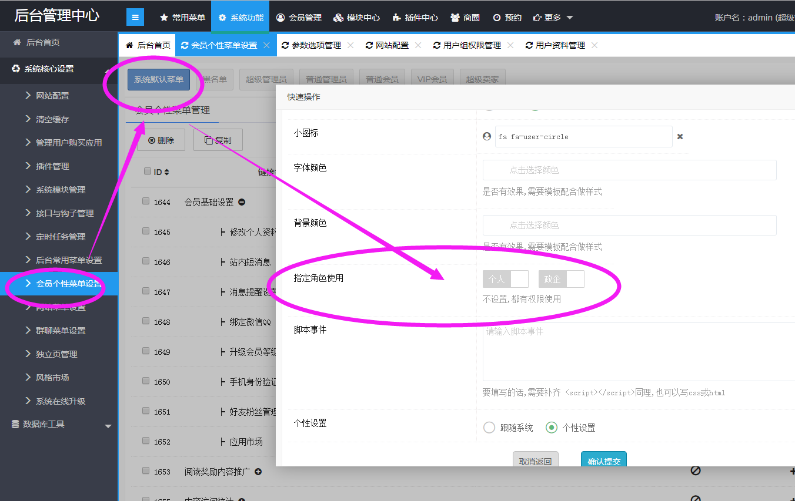
Task: Click the 确认提交 button
Action: pyautogui.click(x=603, y=460)
